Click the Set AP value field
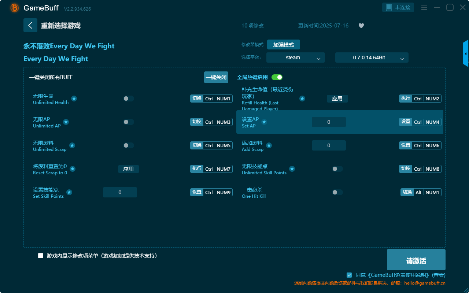This screenshot has height=293, width=469. pos(329,122)
